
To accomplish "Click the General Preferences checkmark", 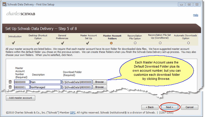I will [63, 43].
